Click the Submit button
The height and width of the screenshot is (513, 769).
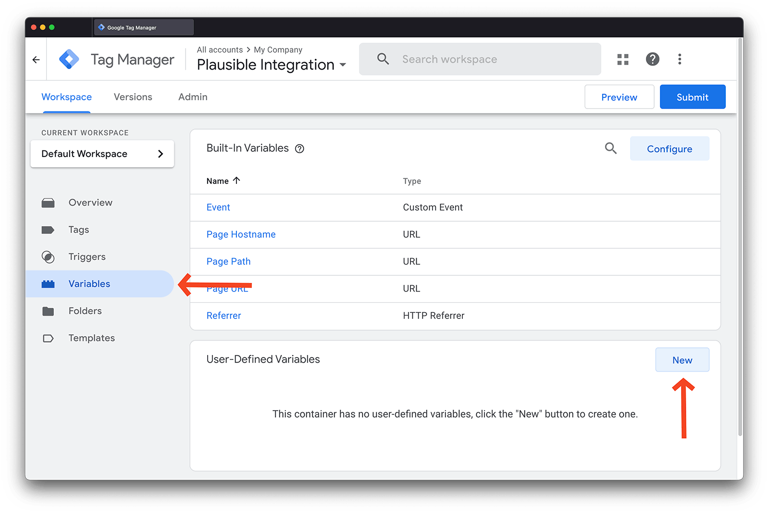tap(692, 97)
